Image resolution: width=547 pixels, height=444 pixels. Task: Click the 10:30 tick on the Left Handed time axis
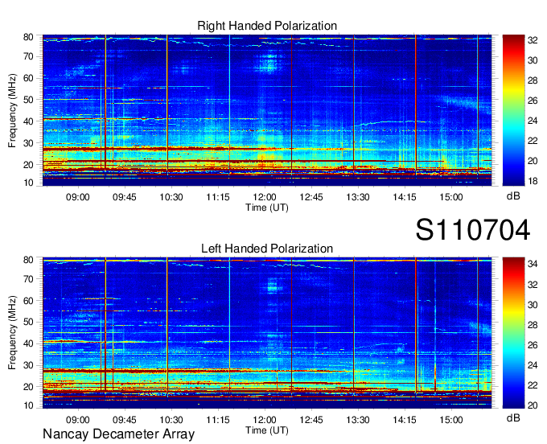pos(171,420)
